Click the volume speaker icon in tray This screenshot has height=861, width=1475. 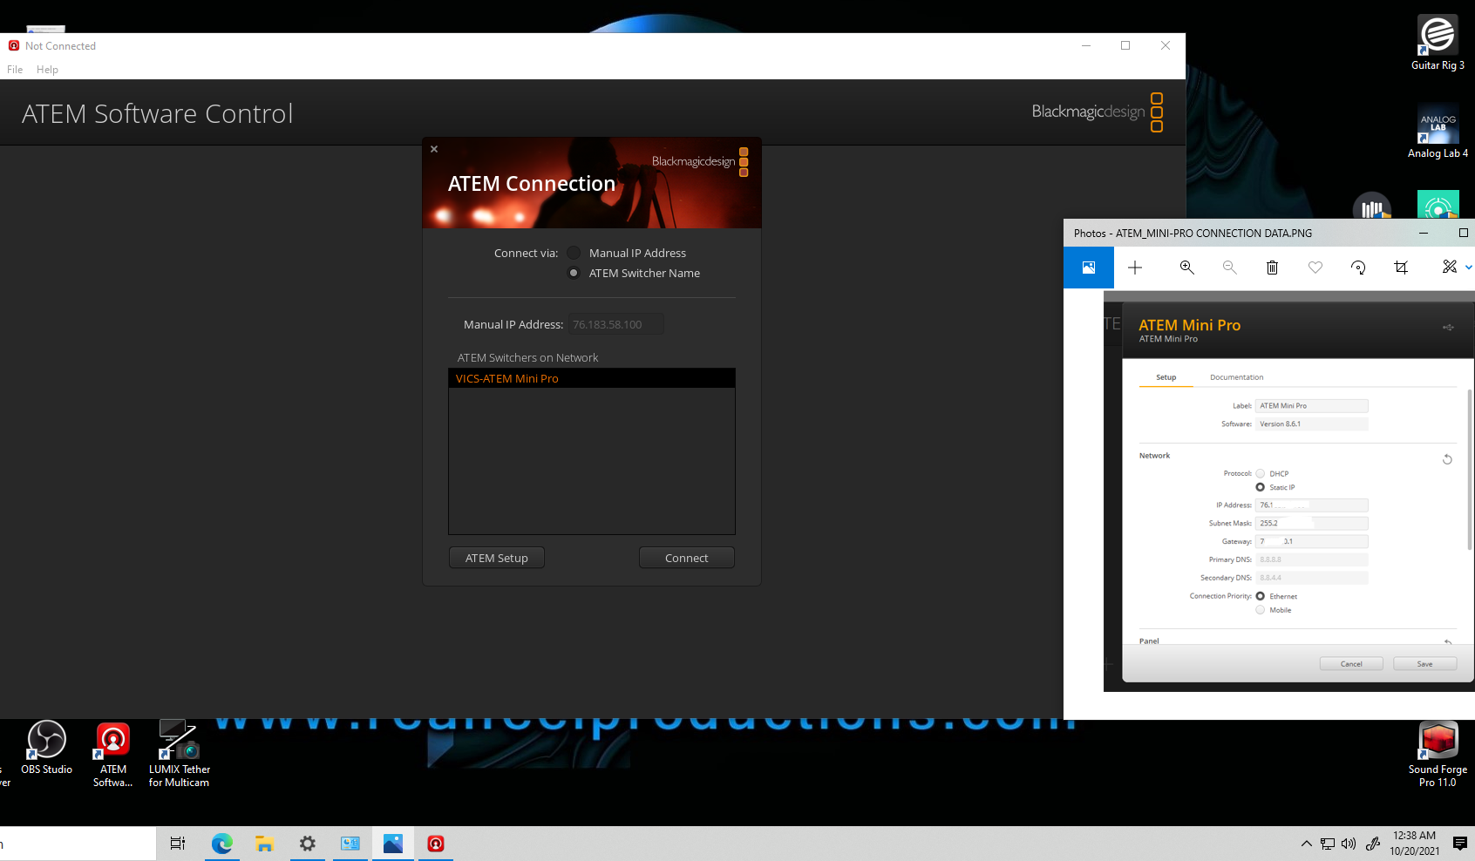click(x=1349, y=844)
